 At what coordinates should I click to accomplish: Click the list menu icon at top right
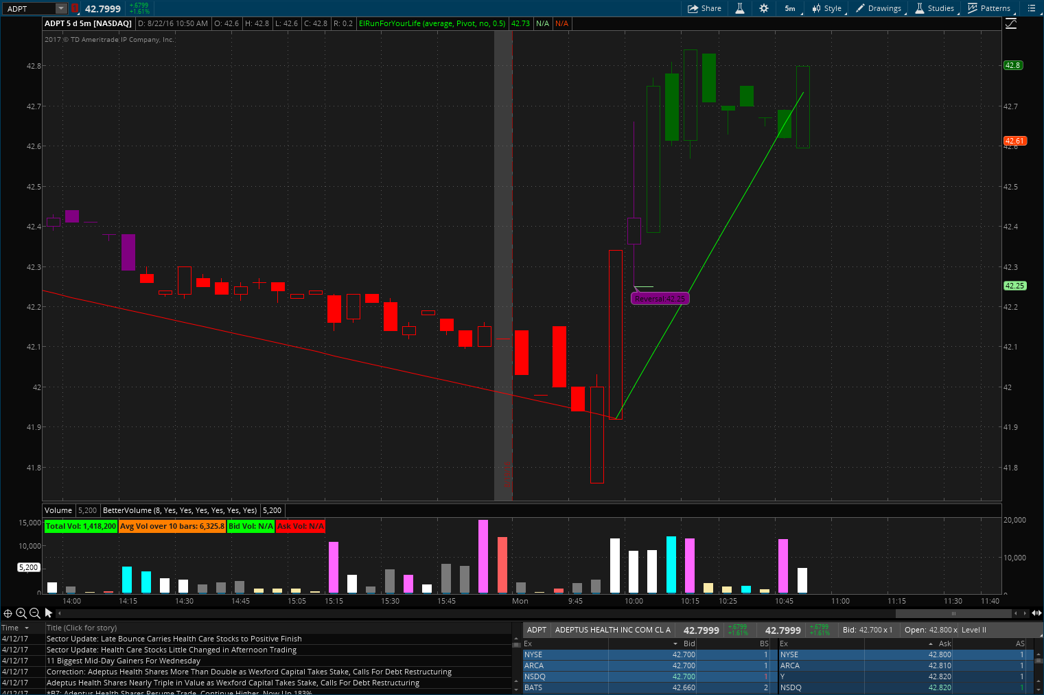pos(1031,8)
